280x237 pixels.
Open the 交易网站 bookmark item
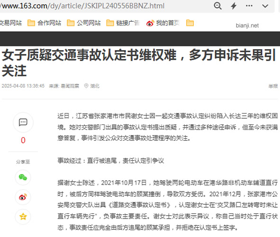[11, 23]
